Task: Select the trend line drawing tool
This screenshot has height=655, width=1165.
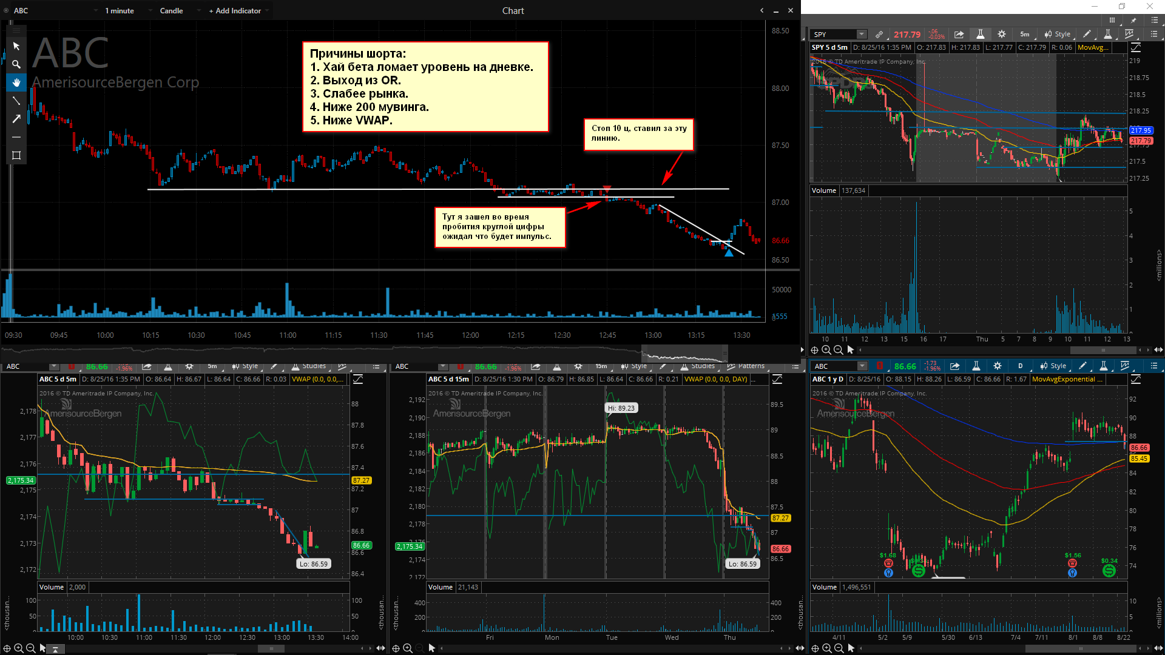Action: [16, 101]
